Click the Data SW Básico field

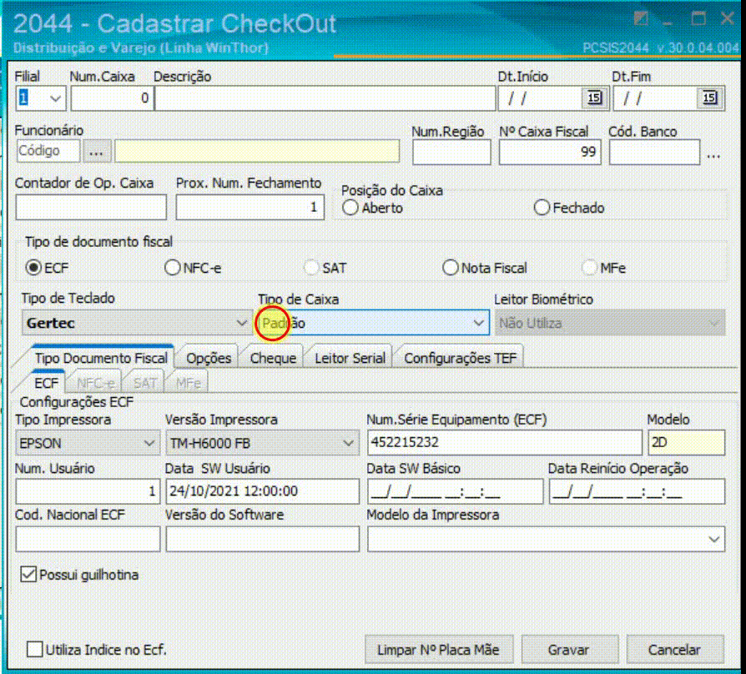click(455, 491)
